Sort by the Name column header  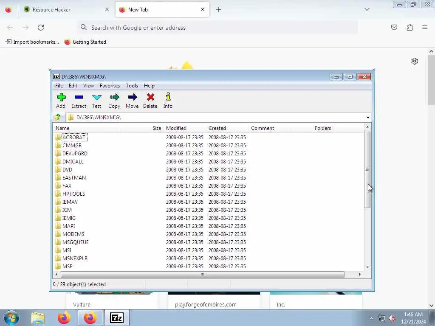tap(87, 128)
